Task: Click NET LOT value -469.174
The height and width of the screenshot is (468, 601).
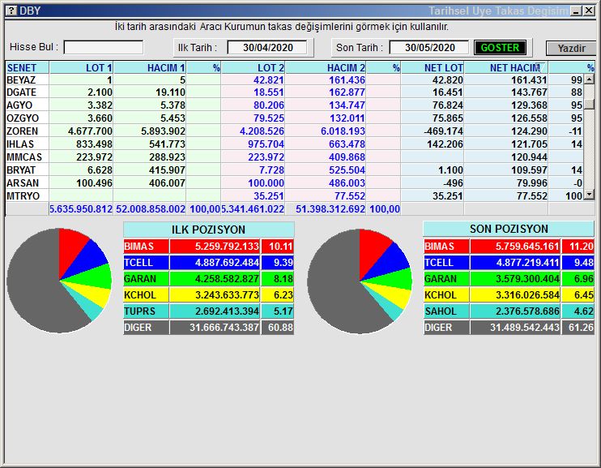Action: click(444, 131)
